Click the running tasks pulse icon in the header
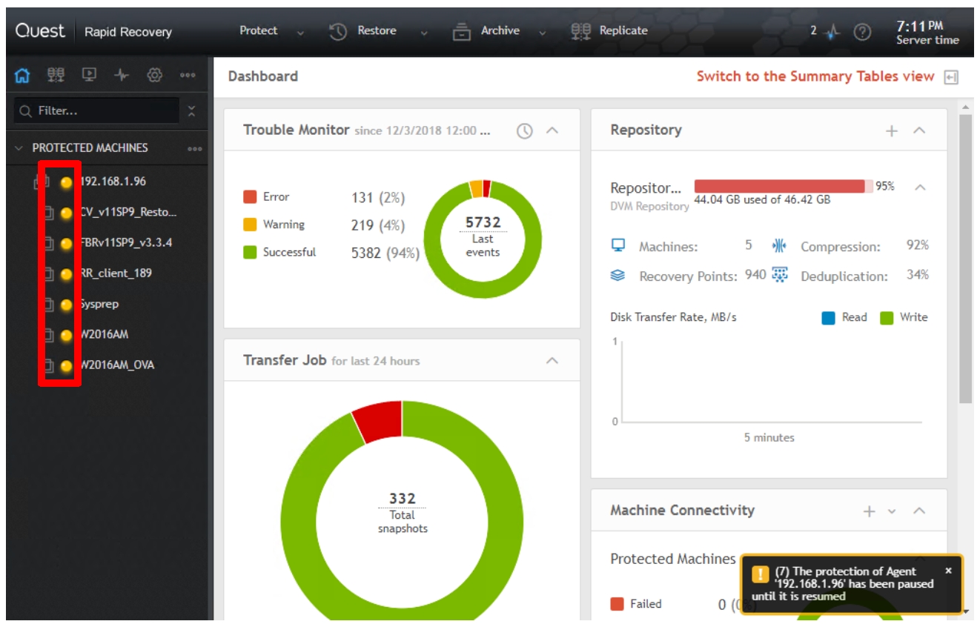 834,32
